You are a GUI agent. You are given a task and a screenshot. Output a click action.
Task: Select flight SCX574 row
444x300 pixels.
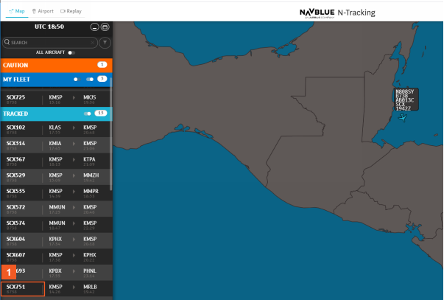(55, 225)
